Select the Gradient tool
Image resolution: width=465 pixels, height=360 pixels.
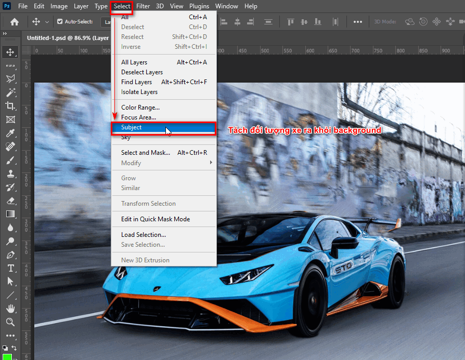click(10, 214)
